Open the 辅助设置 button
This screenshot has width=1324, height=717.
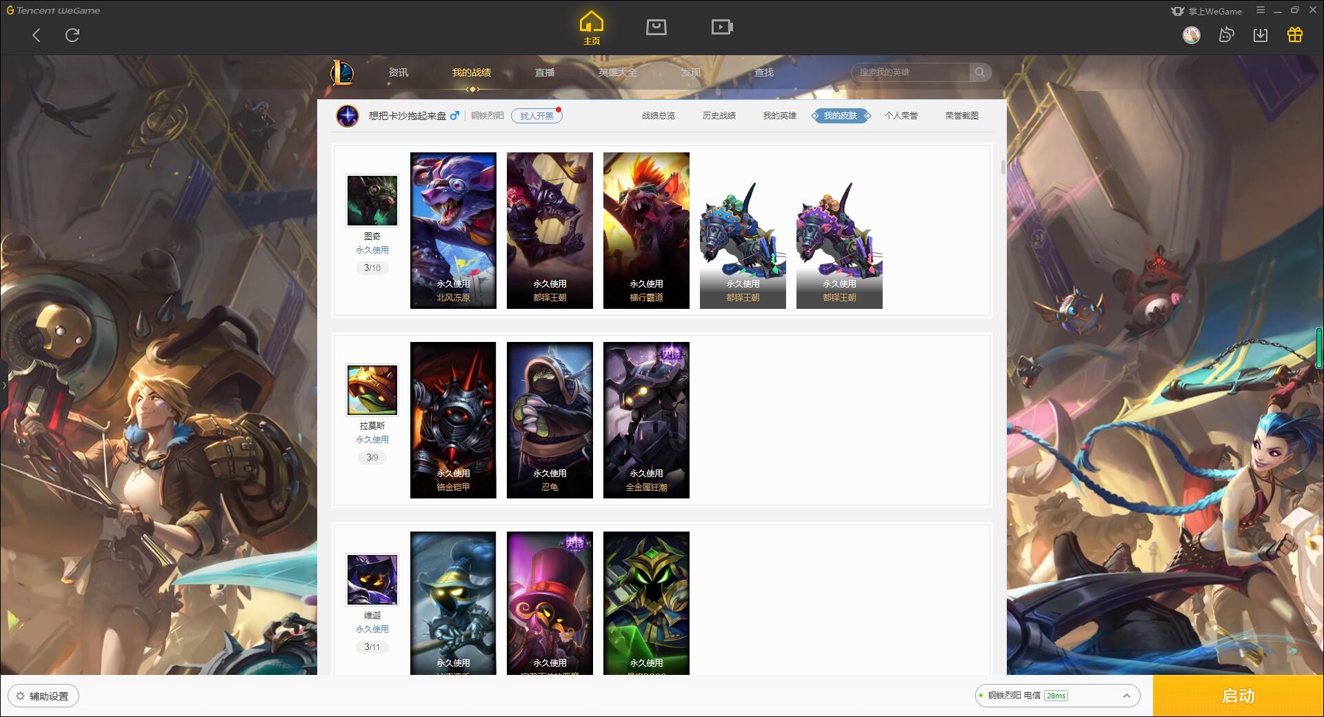[x=43, y=696]
